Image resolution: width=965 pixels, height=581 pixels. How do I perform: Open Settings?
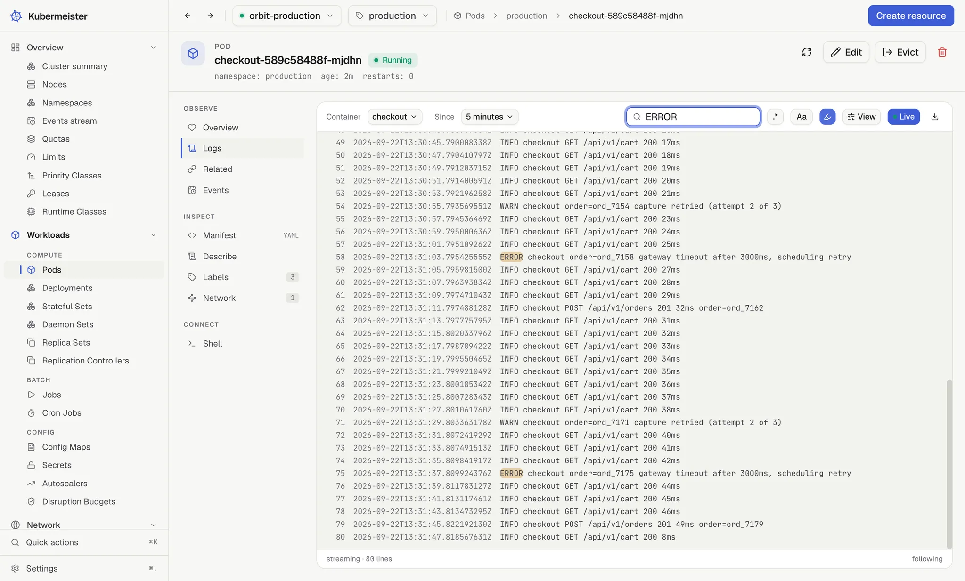tap(84, 568)
